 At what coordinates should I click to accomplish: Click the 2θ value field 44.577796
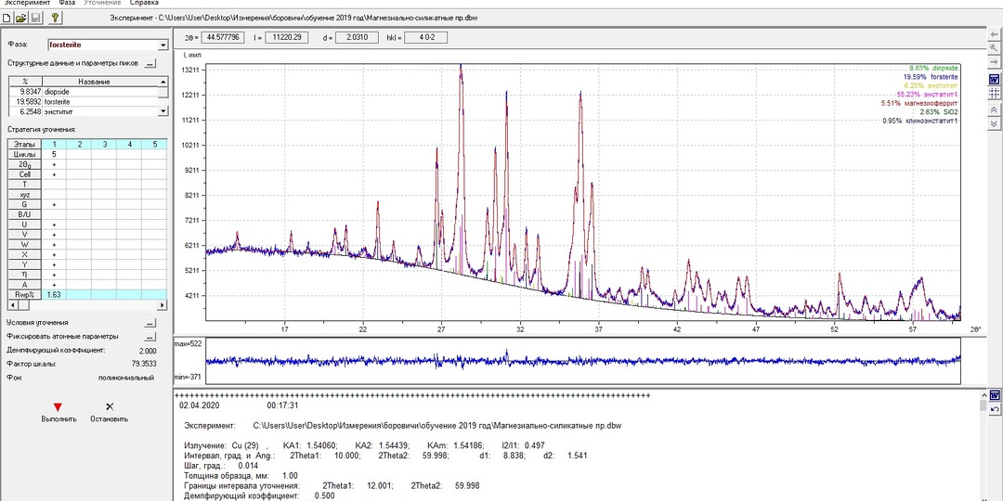click(x=222, y=38)
